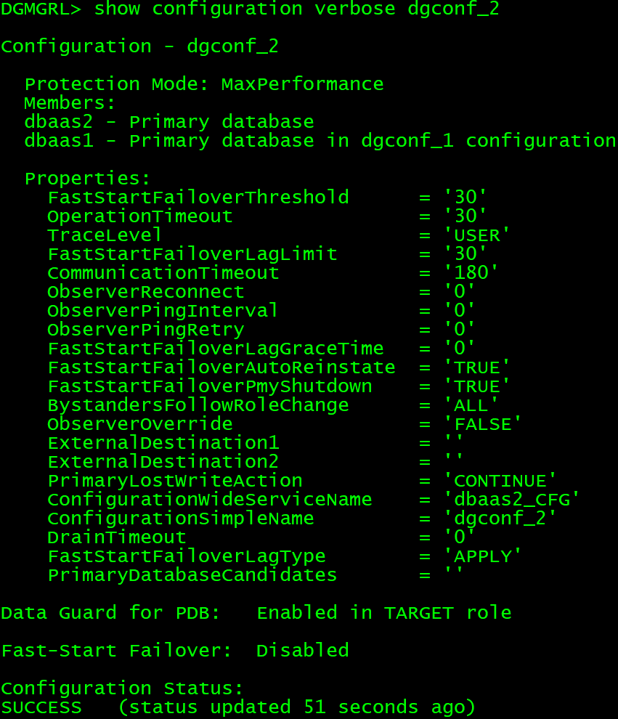The width and height of the screenshot is (618, 719).
Task: Click the 'Configuration - dgconf_2' heading line
Action: tap(139, 47)
